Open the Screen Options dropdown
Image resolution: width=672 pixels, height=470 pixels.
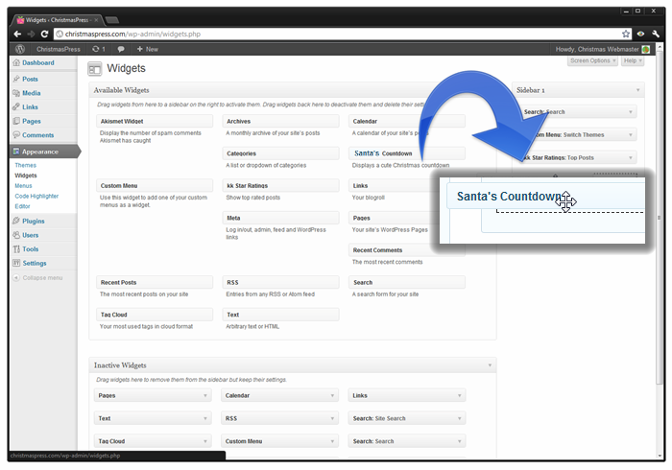(592, 60)
